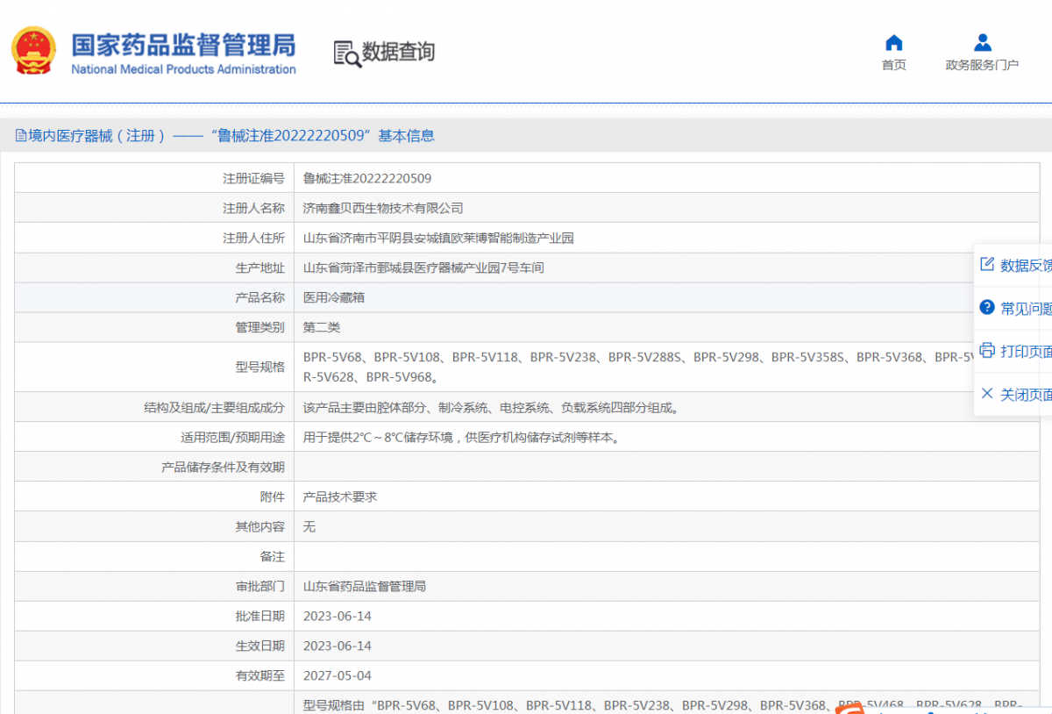Click the product name 医用冷藏箱 value
1052x714 pixels.
[x=333, y=297]
